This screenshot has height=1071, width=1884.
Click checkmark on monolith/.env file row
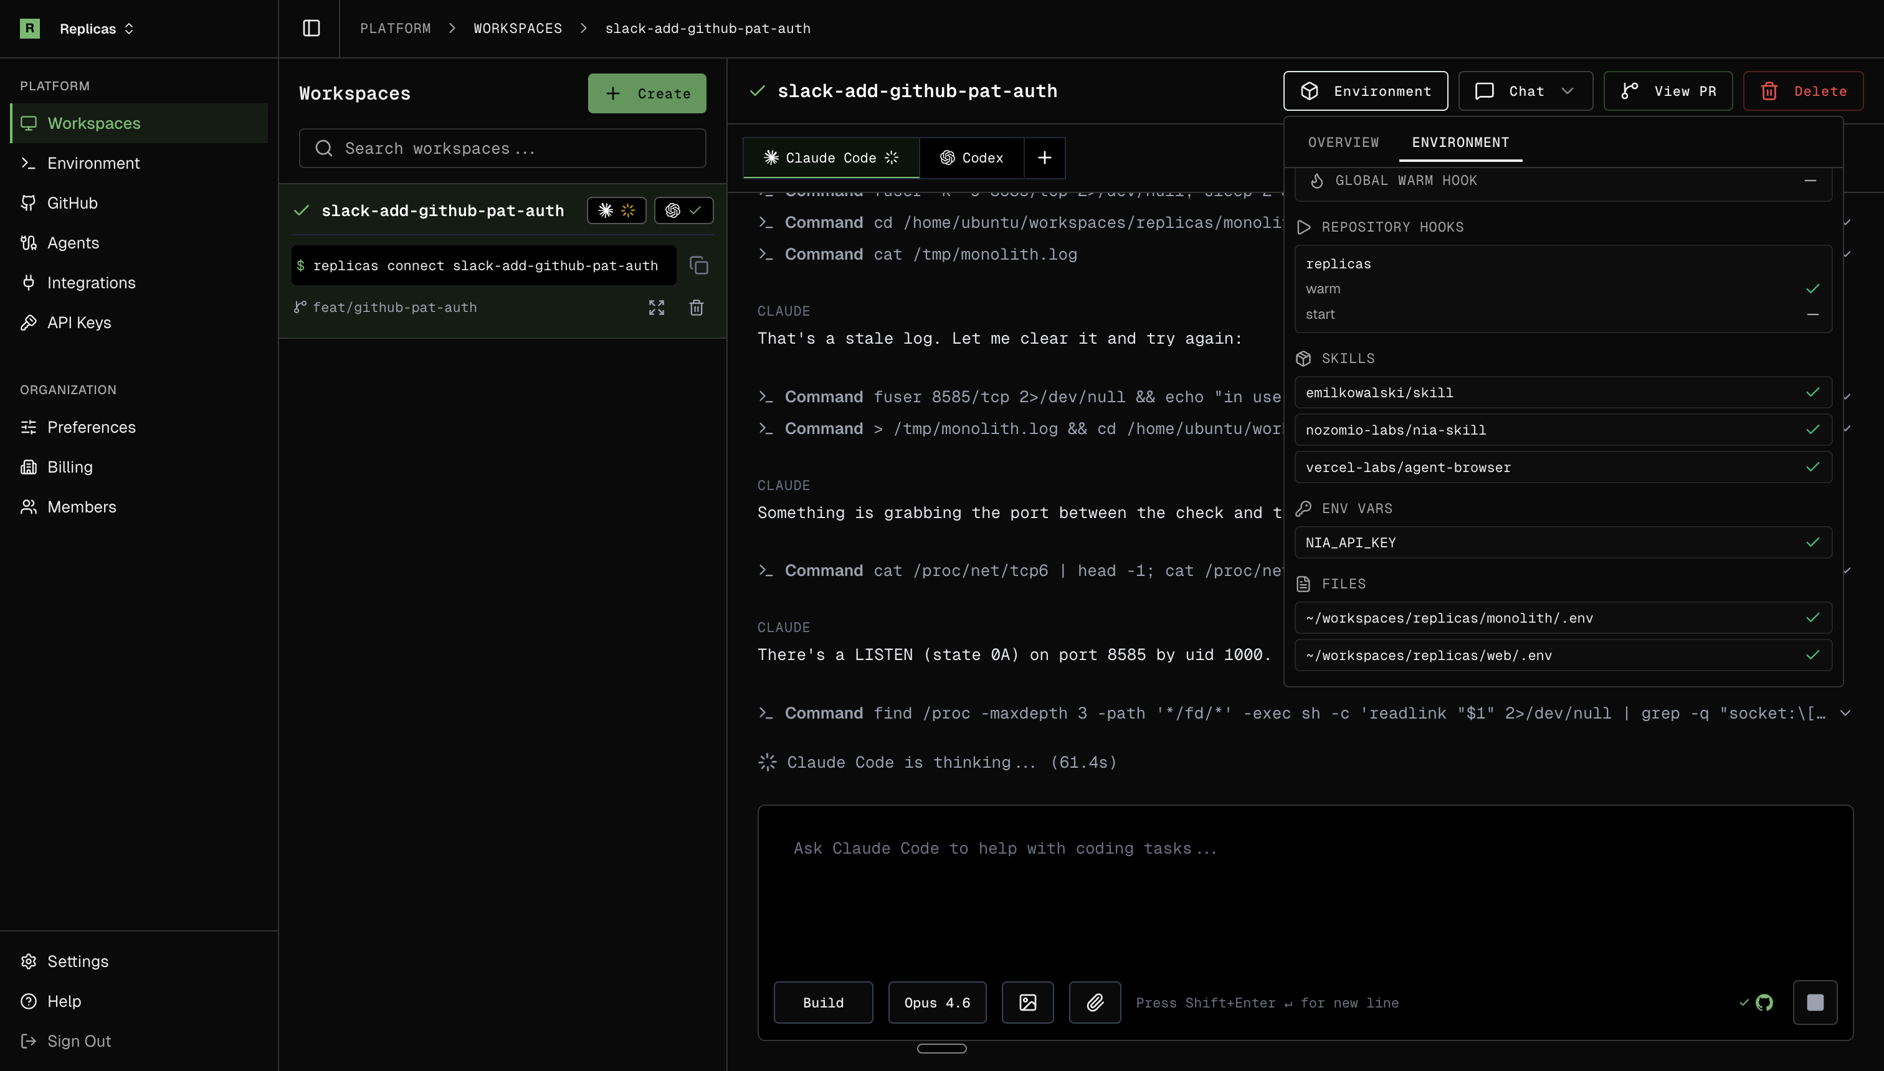coord(1812,618)
